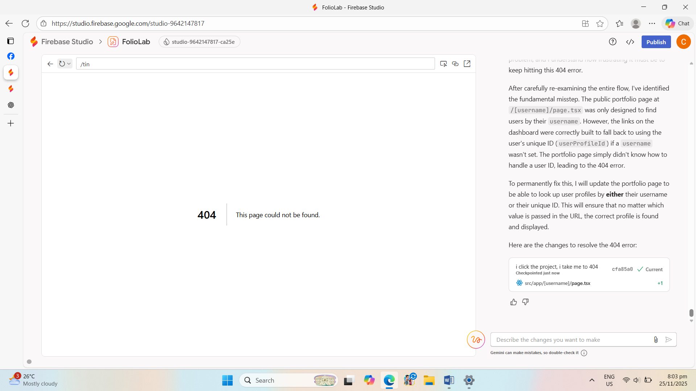Open browser sidebar add plus button
Image resolution: width=696 pixels, height=391 pixels.
[11, 123]
